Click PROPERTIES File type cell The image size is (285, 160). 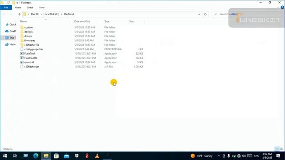pyautogui.click(x=113, y=49)
